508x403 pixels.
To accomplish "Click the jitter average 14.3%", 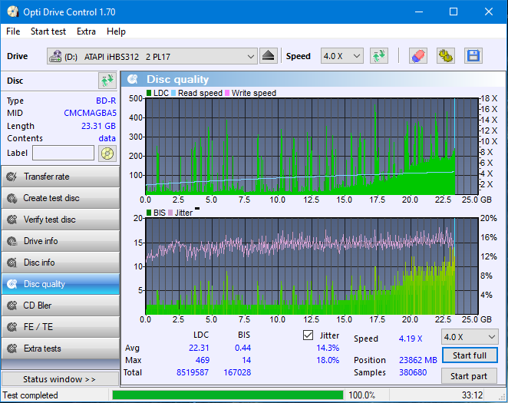I will tap(328, 348).
